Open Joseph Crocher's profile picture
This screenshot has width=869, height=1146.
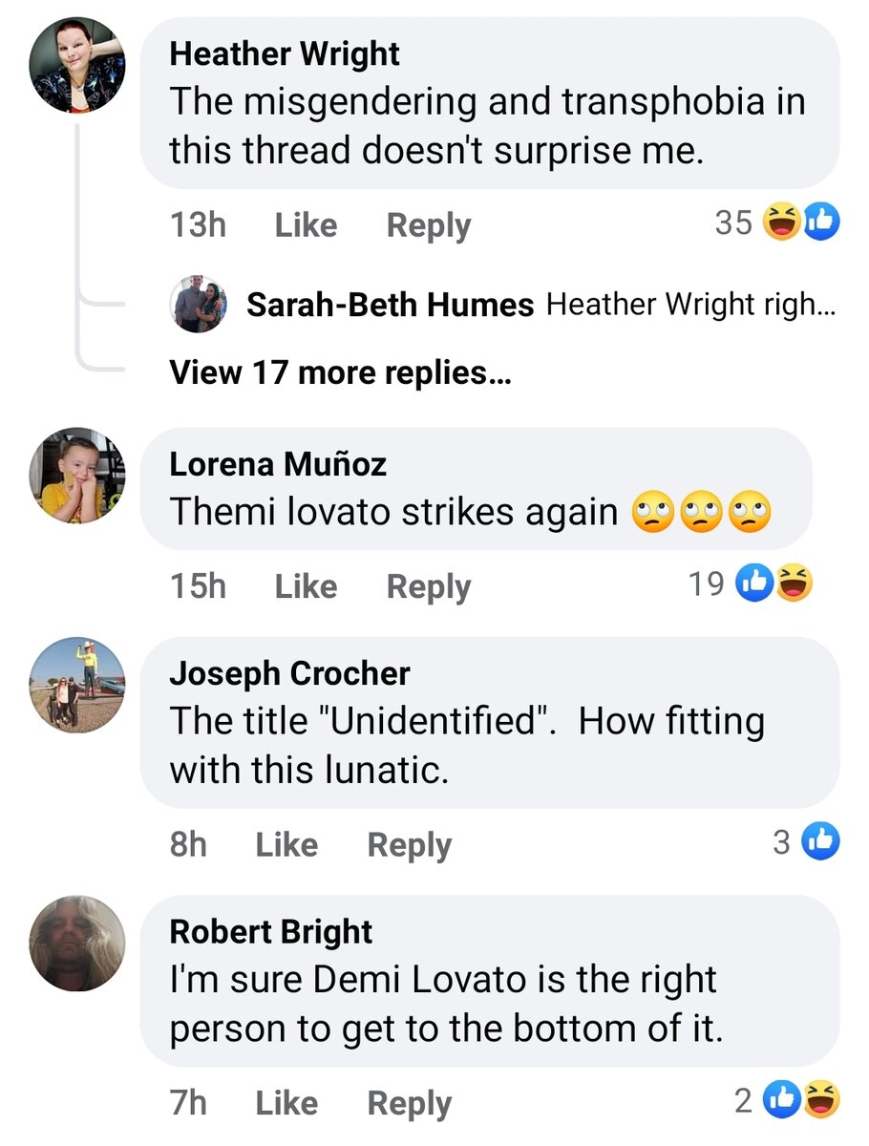tap(77, 685)
